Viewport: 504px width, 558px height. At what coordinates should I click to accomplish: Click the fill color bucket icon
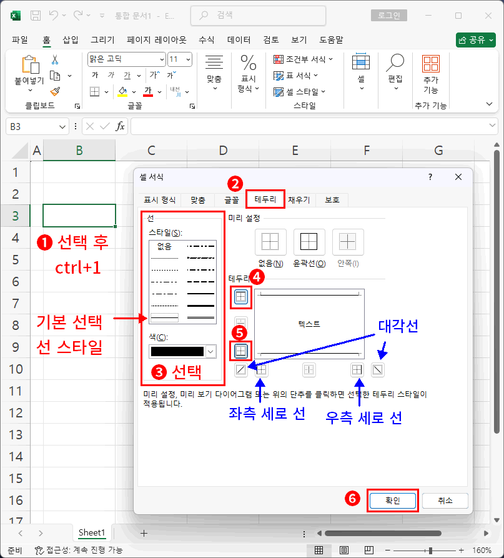[122, 92]
